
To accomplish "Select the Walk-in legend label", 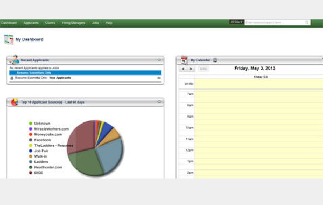I will click(40, 156).
